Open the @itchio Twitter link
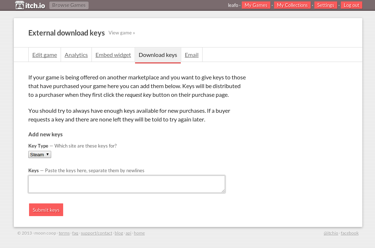The height and width of the screenshot is (248, 375). point(331,233)
